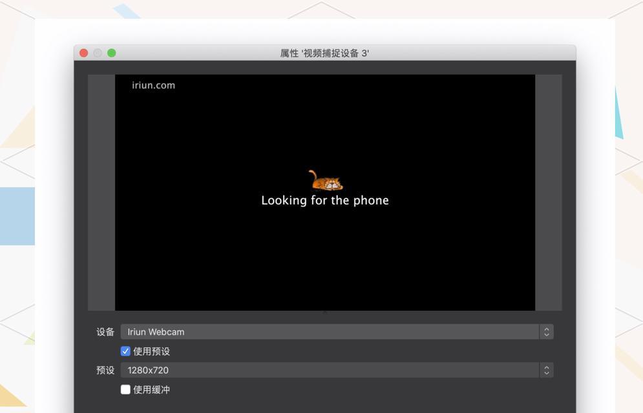The image size is (643, 413).
Task: Open the 预设 1280x720 preset dropdown
Action: pyautogui.click(x=337, y=370)
